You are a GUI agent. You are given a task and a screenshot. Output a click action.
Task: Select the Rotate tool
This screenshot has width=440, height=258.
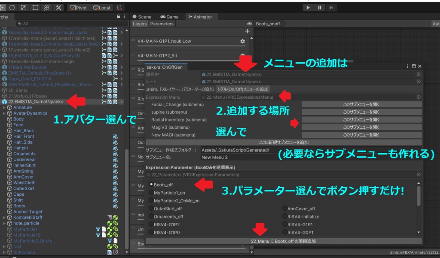[x=13, y=7]
